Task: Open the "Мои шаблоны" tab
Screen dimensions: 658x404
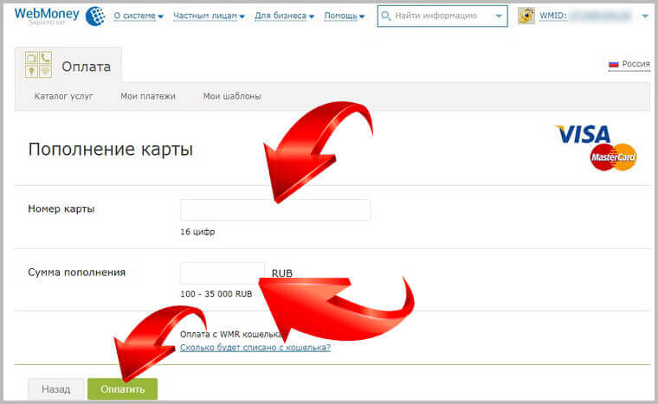Action: point(232,96)
